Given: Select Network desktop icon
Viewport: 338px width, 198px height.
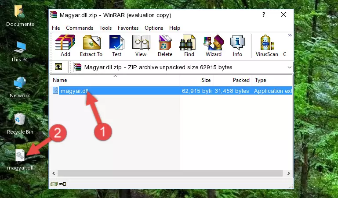Looking at the screenshot, I should pyautogui.click(x=20, y=88).
